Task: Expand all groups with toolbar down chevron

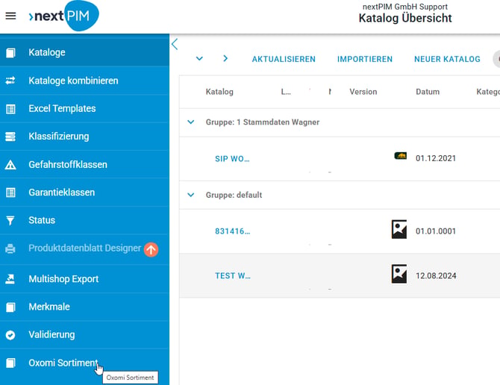Action: pos(199,59)
